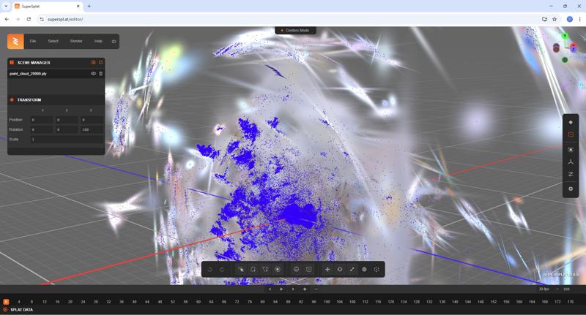Hide point_cloud_29999.ply using eye icon
The height and width of the screenshot is (315, 586).
[93, 74]
